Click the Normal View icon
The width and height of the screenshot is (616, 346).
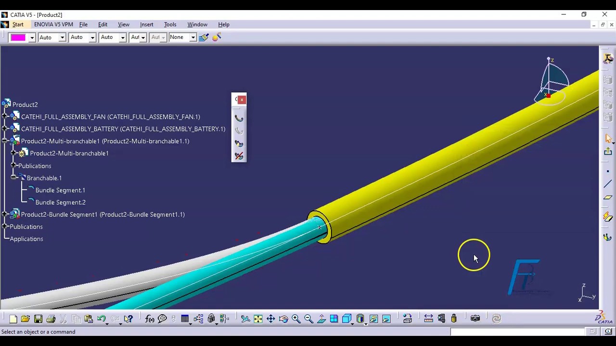321,319
